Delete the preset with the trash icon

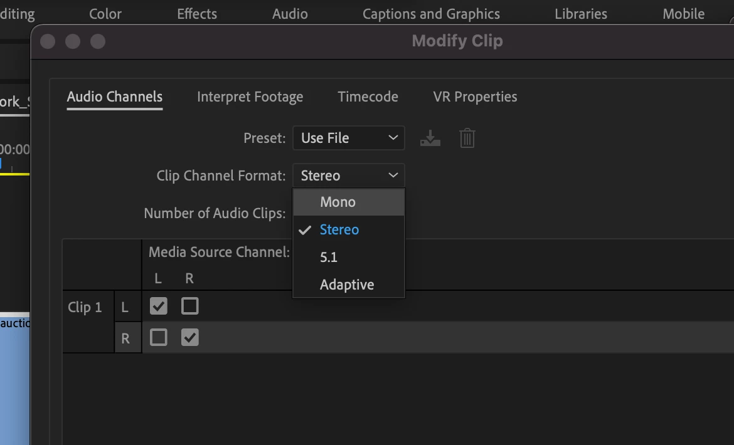467,139
